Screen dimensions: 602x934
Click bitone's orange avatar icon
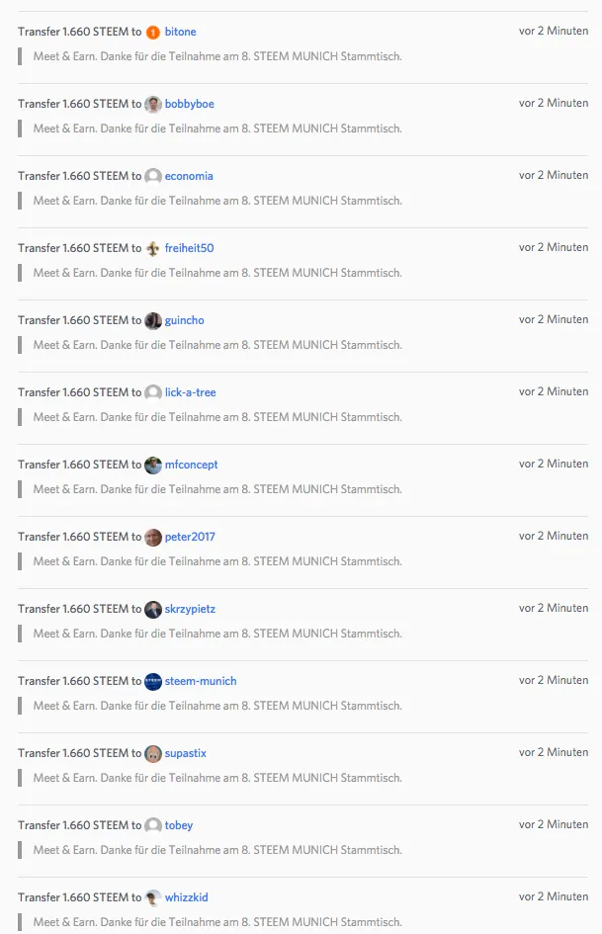point(153,33)
